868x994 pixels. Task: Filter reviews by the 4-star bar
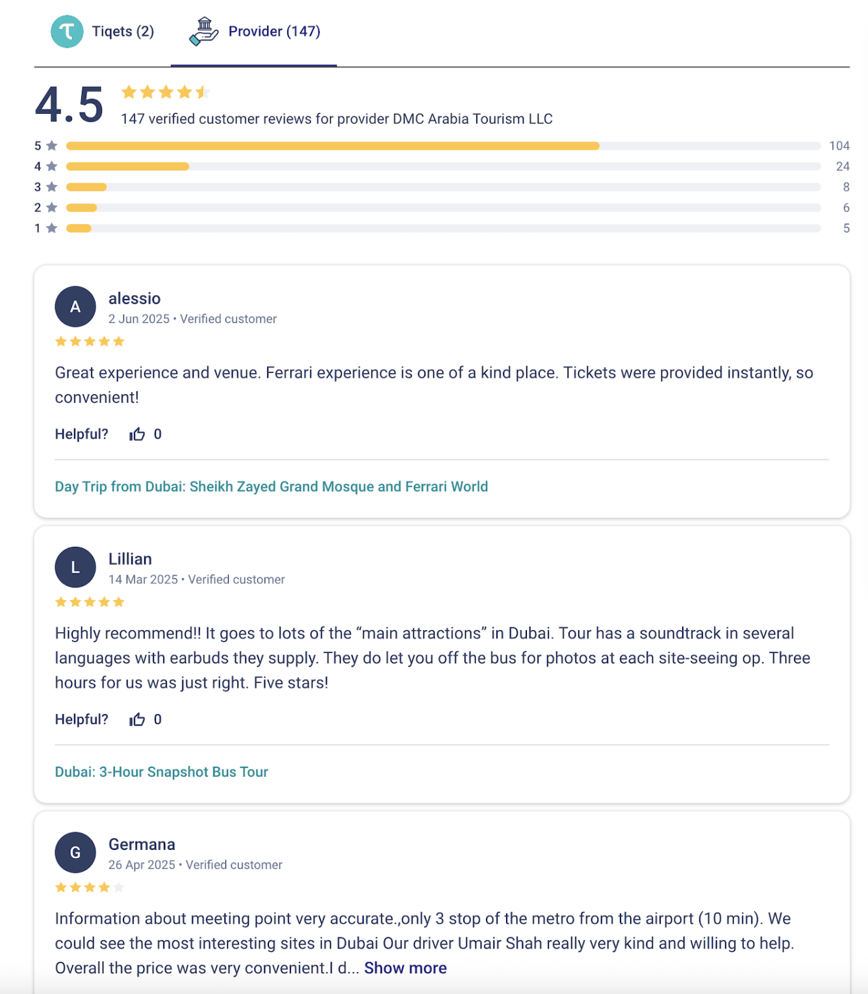point(443,166)
